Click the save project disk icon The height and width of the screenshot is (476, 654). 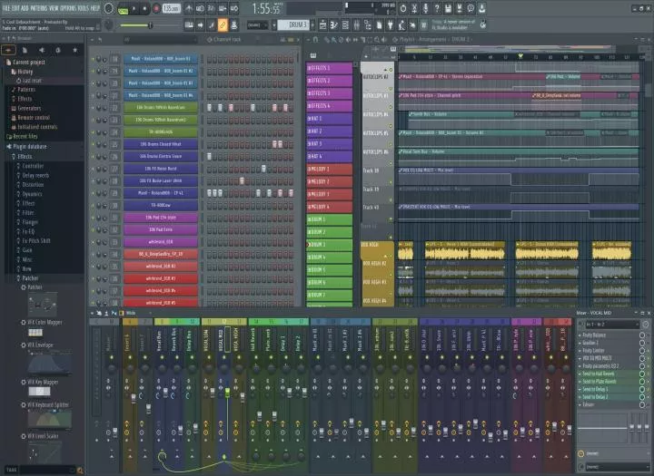(x=448, y=8)
